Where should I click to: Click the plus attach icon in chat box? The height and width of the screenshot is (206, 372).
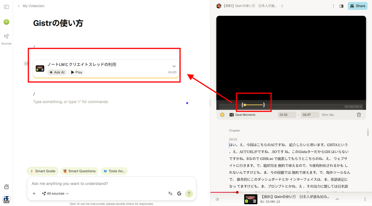pyautogui.click(x=34, y=194)
